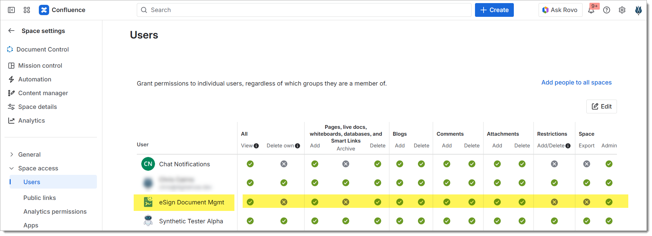
Task: Click the info icon next to Delete own
Action: 297,146
